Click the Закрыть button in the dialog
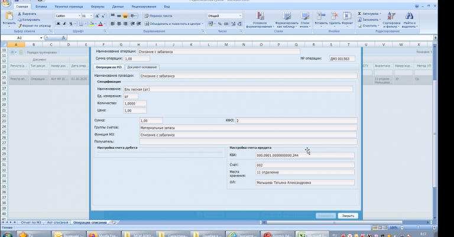The width and height of the screenshot is (454, 237). click(x=348, y=216)
